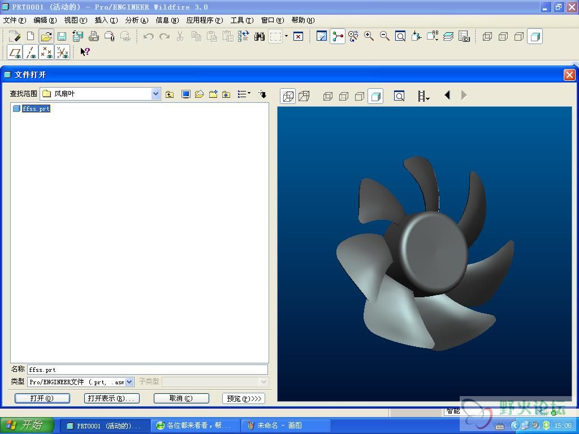Click the 取消 button
The height and width of the screenshot is (434, 579).
click(181, 398)
